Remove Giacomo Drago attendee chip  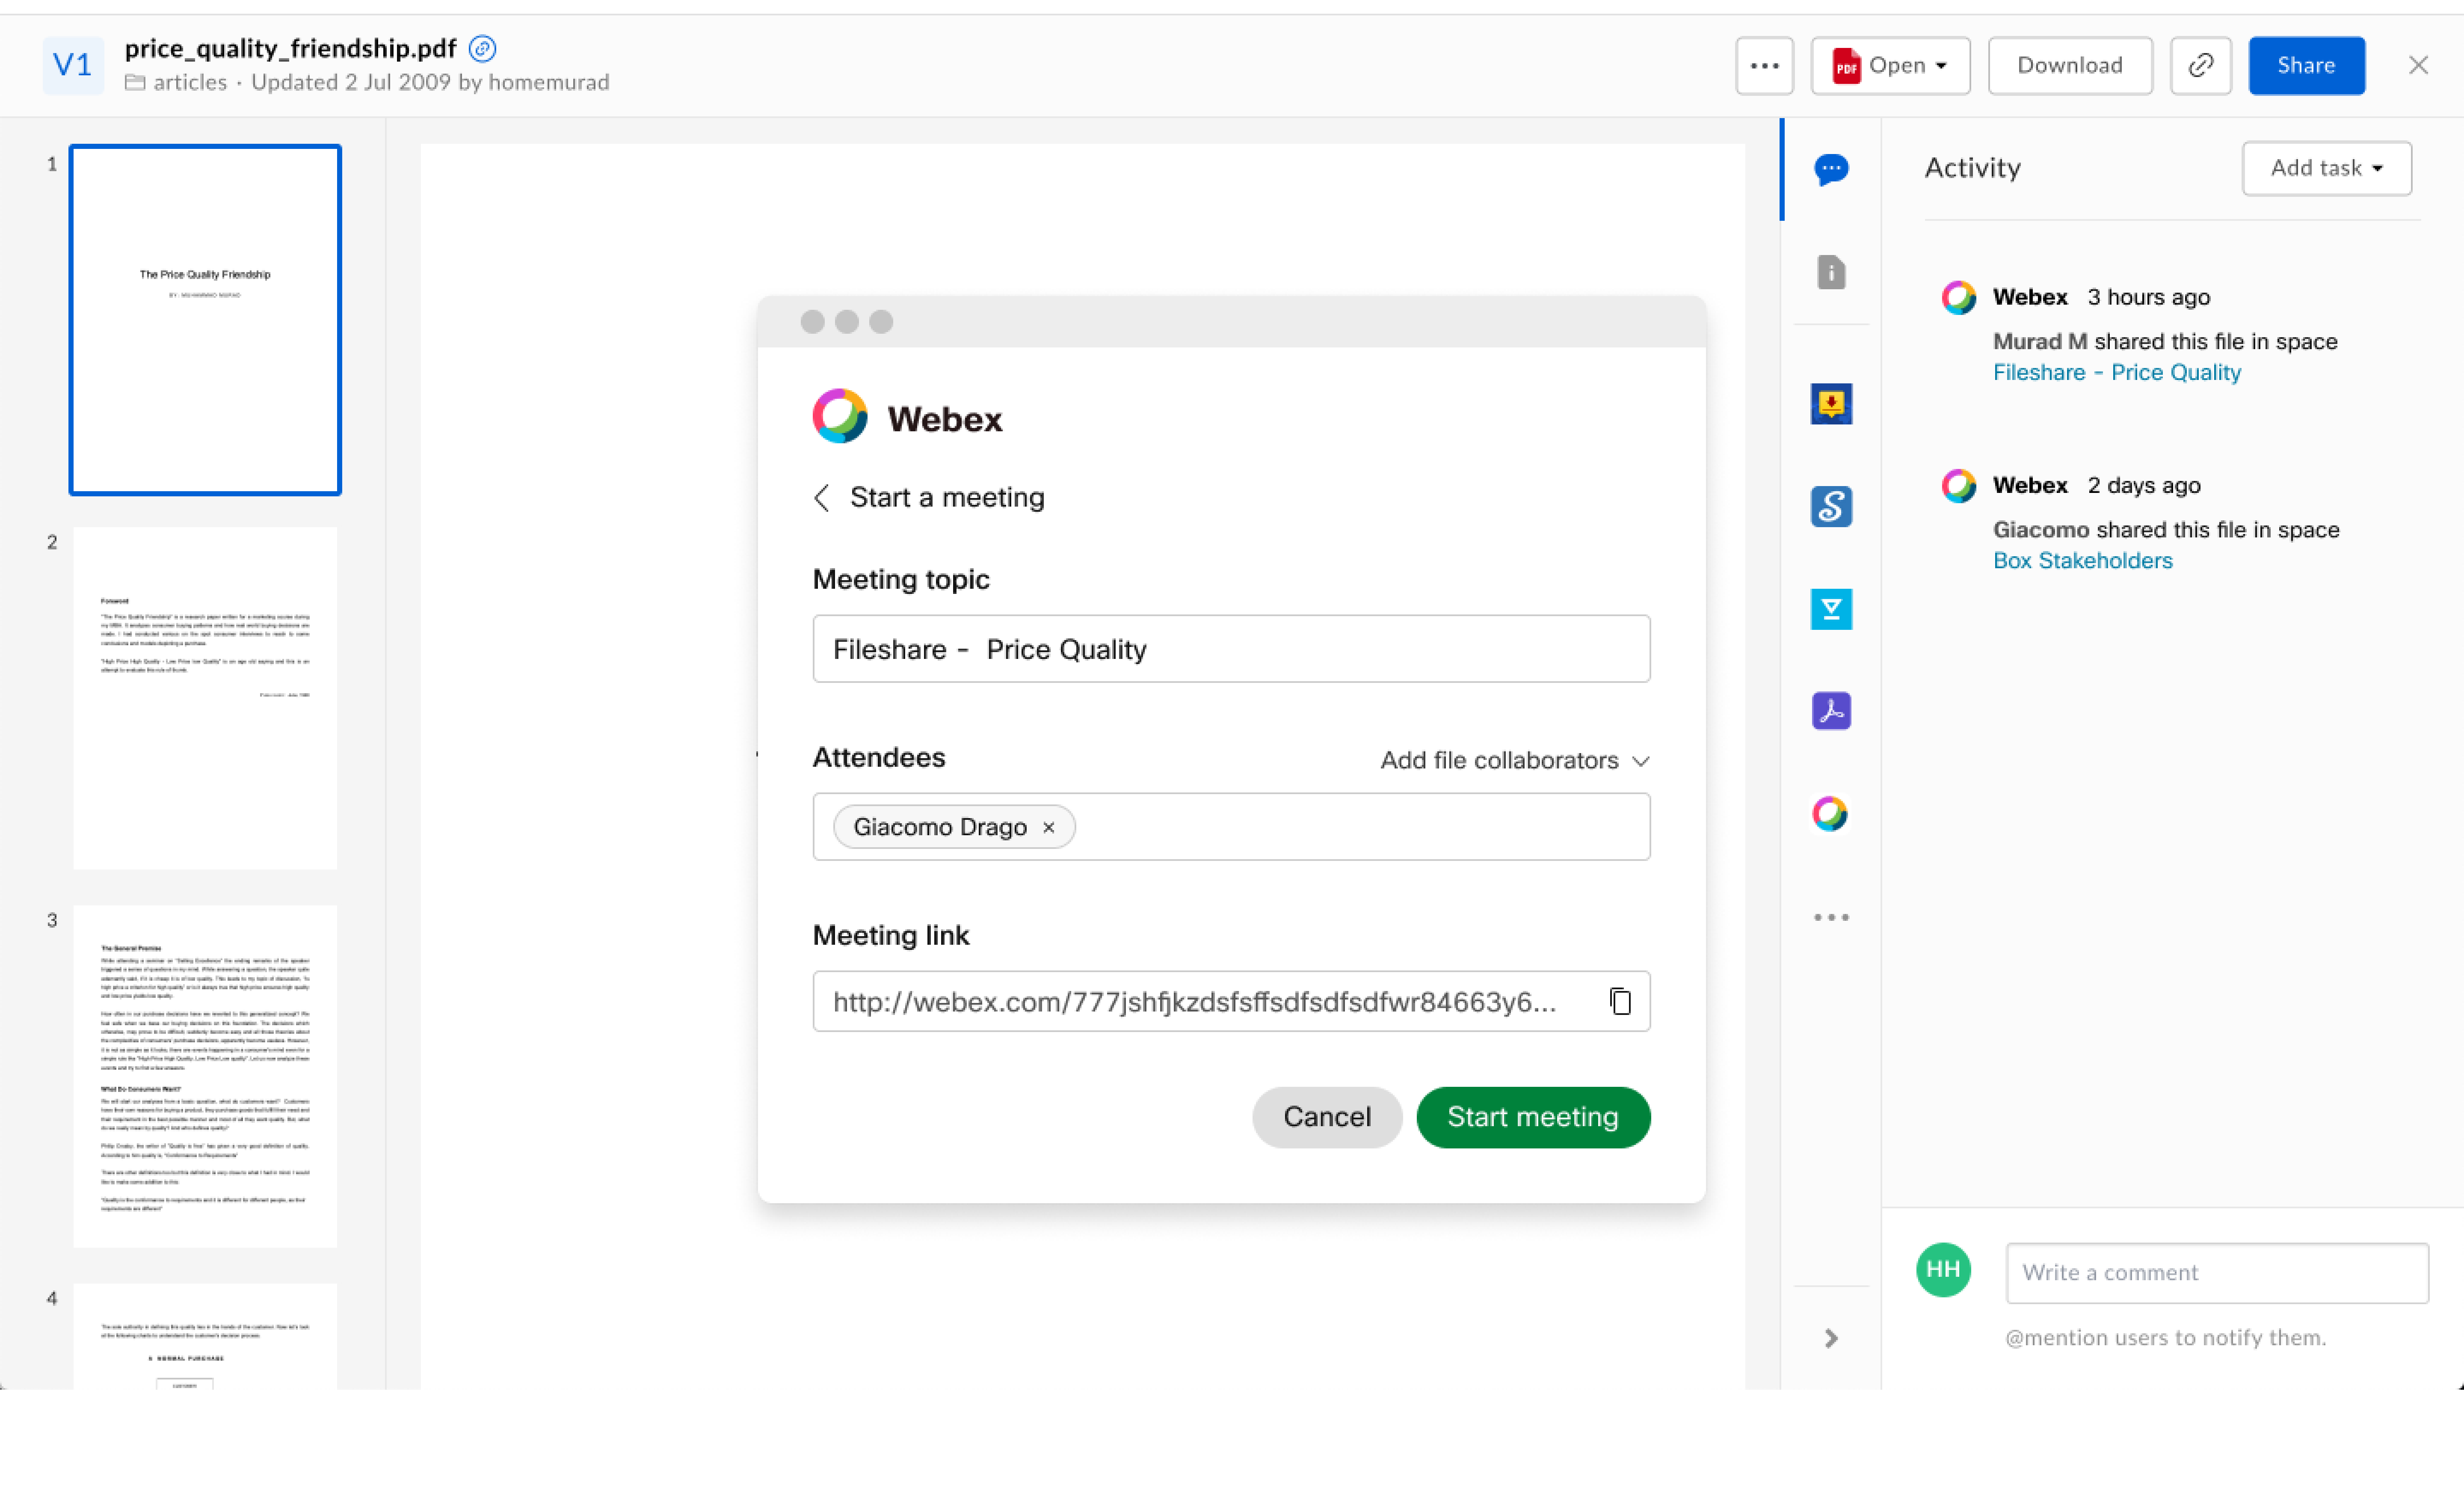[1049, 828]
